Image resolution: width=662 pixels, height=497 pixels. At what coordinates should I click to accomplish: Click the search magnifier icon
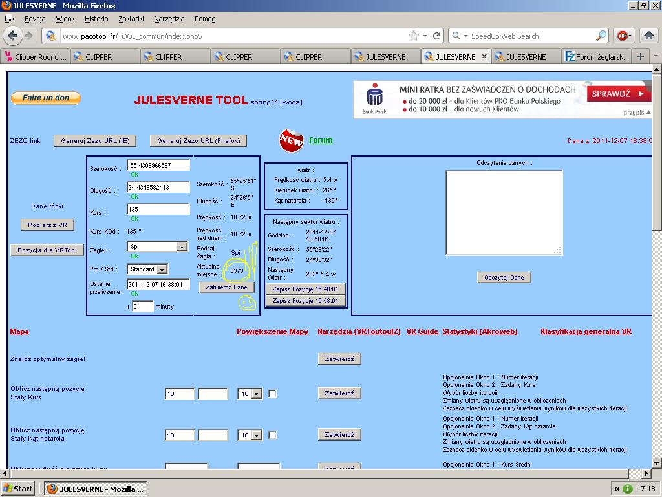[601, 36]
